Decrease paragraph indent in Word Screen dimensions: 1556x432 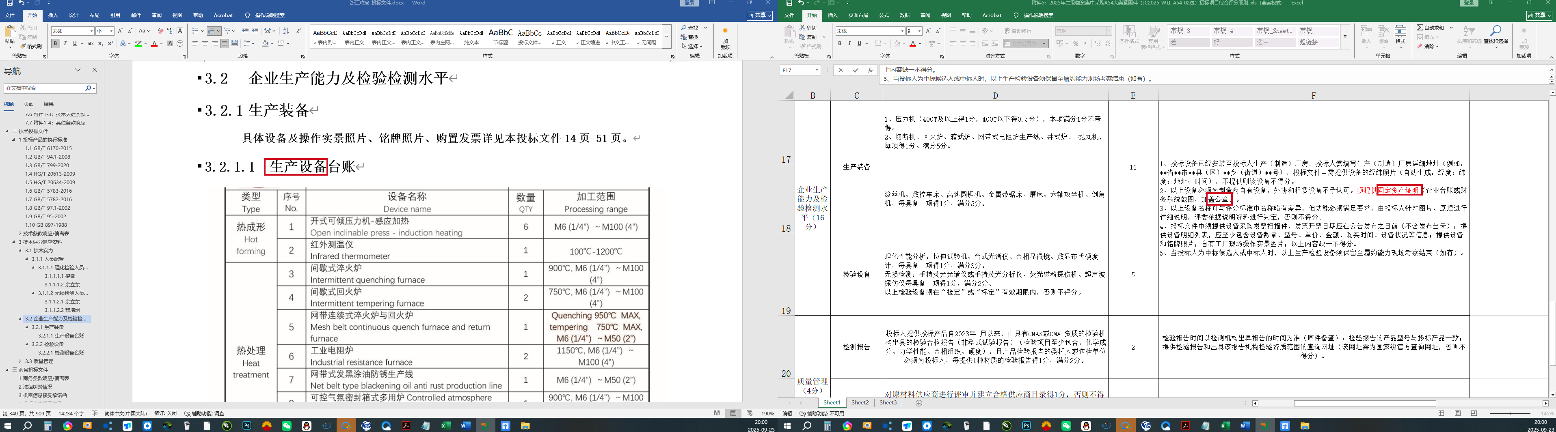coord(244,31)
